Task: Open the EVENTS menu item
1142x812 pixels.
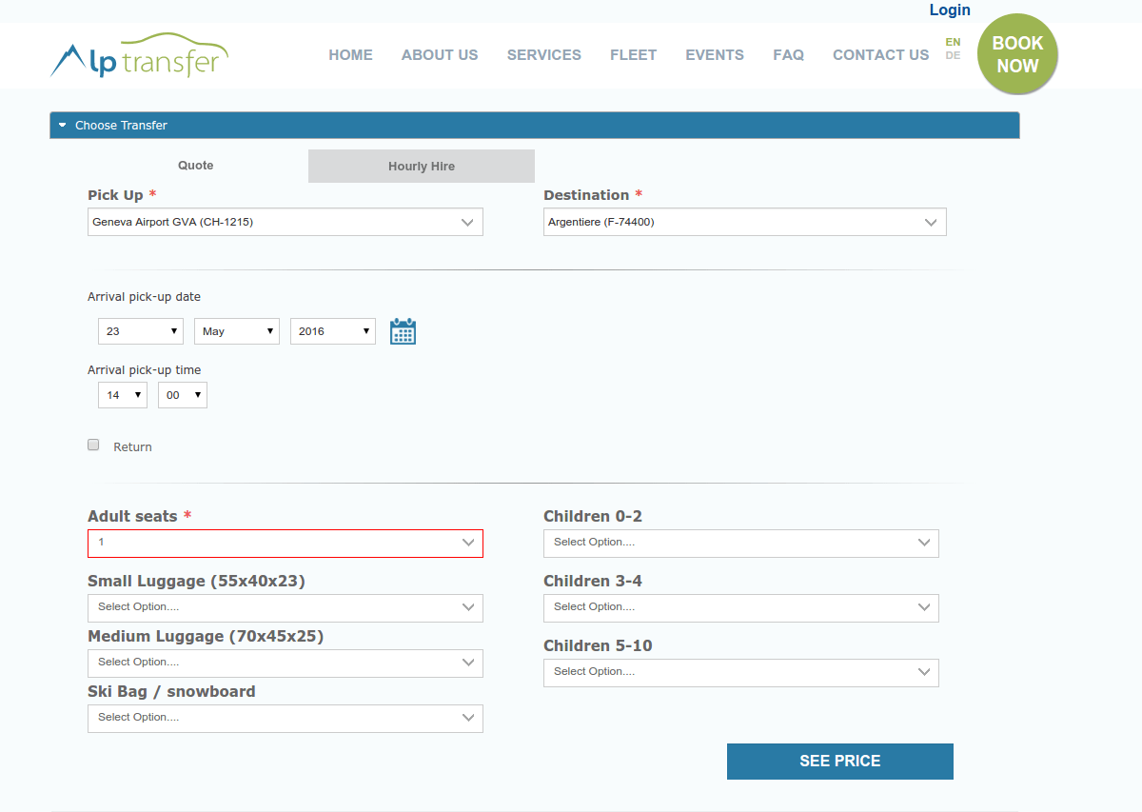Action: tap(715, 55)
